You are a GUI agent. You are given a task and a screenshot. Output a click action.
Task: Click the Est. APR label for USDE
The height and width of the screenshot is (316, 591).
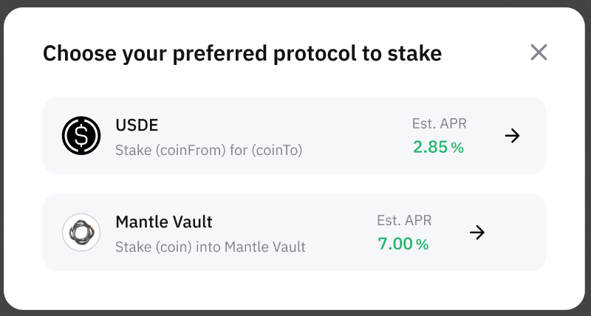coord(439,123)
